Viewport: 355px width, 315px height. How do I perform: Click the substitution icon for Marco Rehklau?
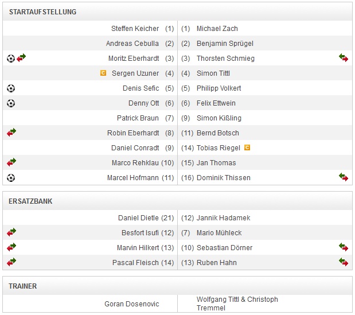coord(11,162)
